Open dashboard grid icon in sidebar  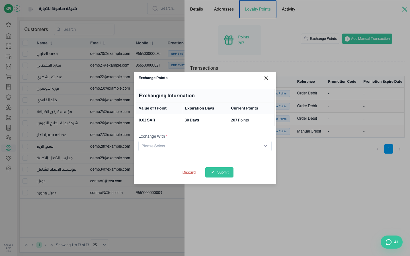point(9,46)
